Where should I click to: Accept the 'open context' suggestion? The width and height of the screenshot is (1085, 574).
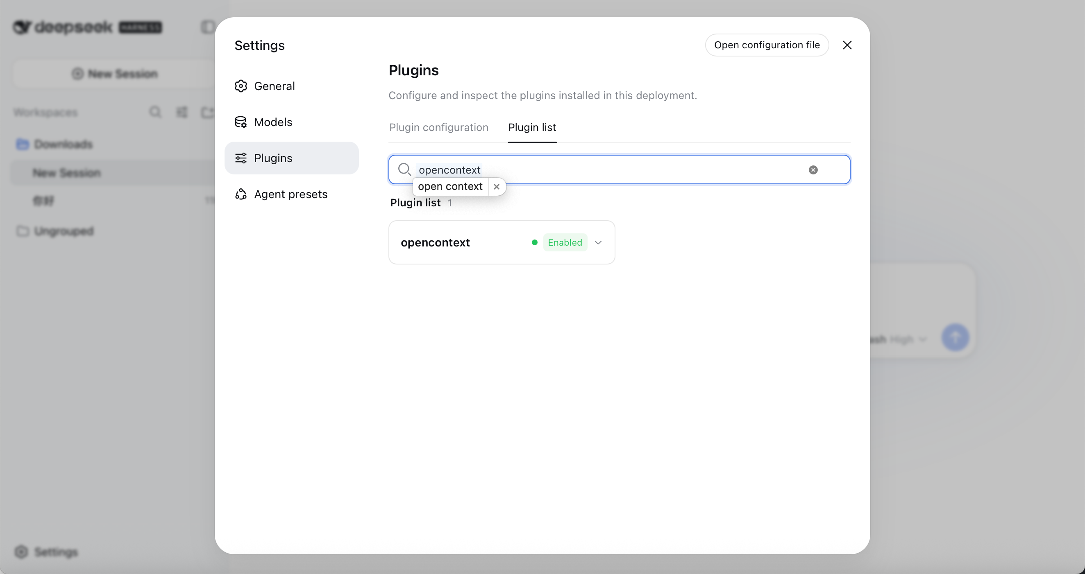click(450, 186)
